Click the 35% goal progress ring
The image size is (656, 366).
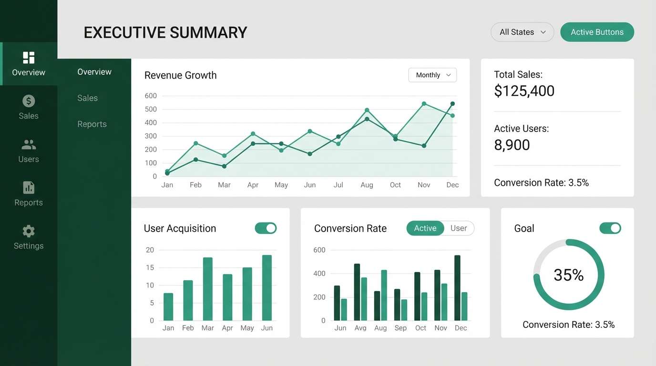(x=568, y=274)
